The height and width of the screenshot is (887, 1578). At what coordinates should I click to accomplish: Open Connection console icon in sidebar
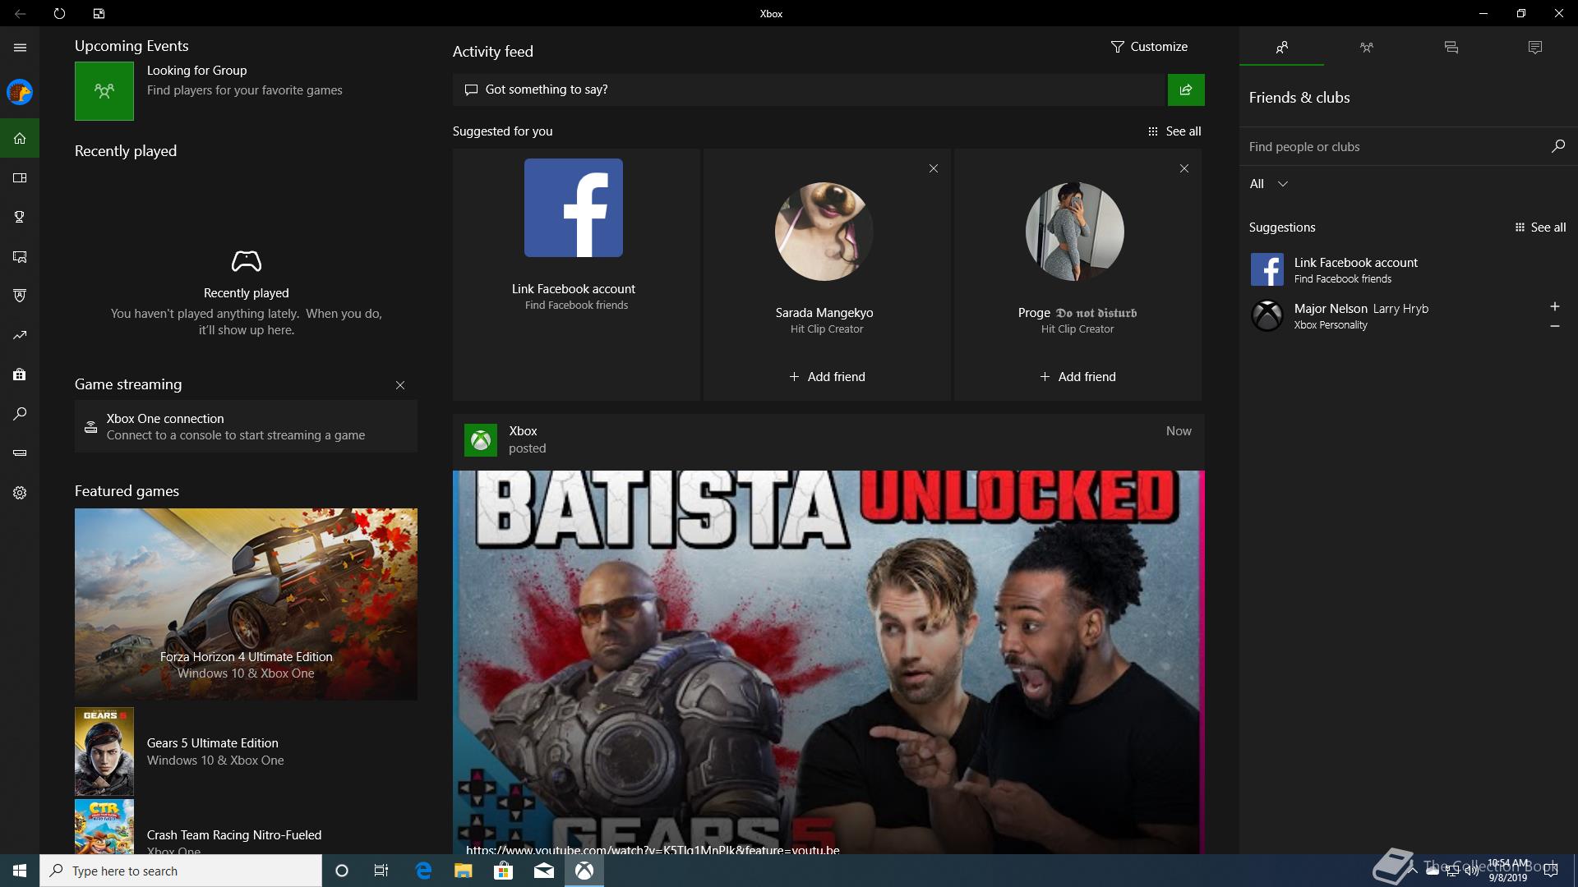20,453
